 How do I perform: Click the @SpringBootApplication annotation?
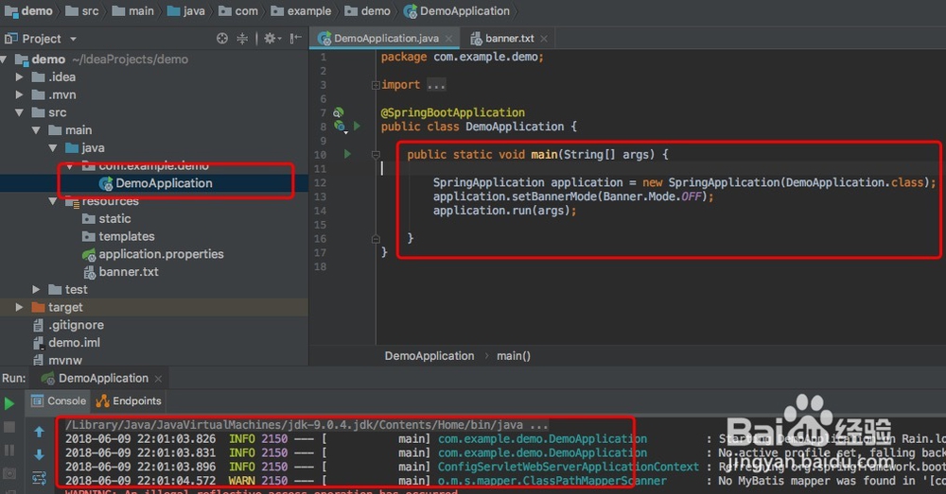pyautogui.click(x=453, y=112)
